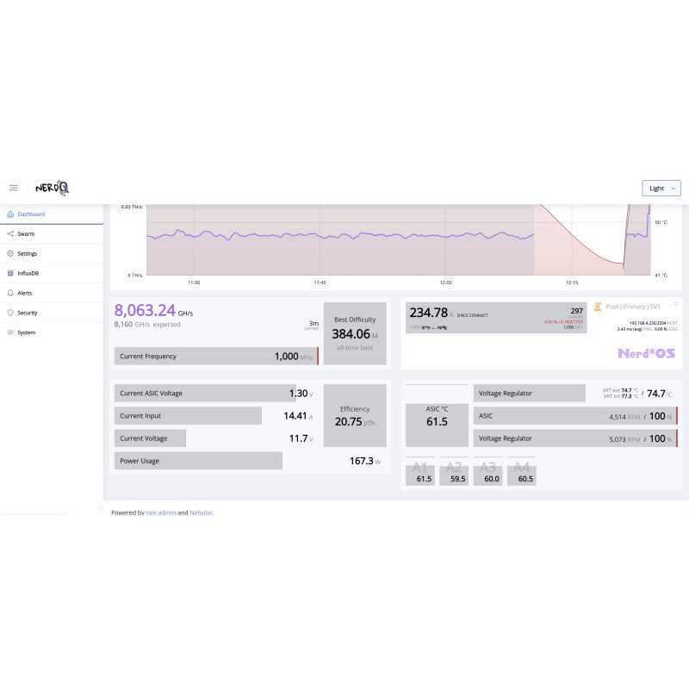
Task: Click the 14.41 A current value
Action: tap(298, 416)
